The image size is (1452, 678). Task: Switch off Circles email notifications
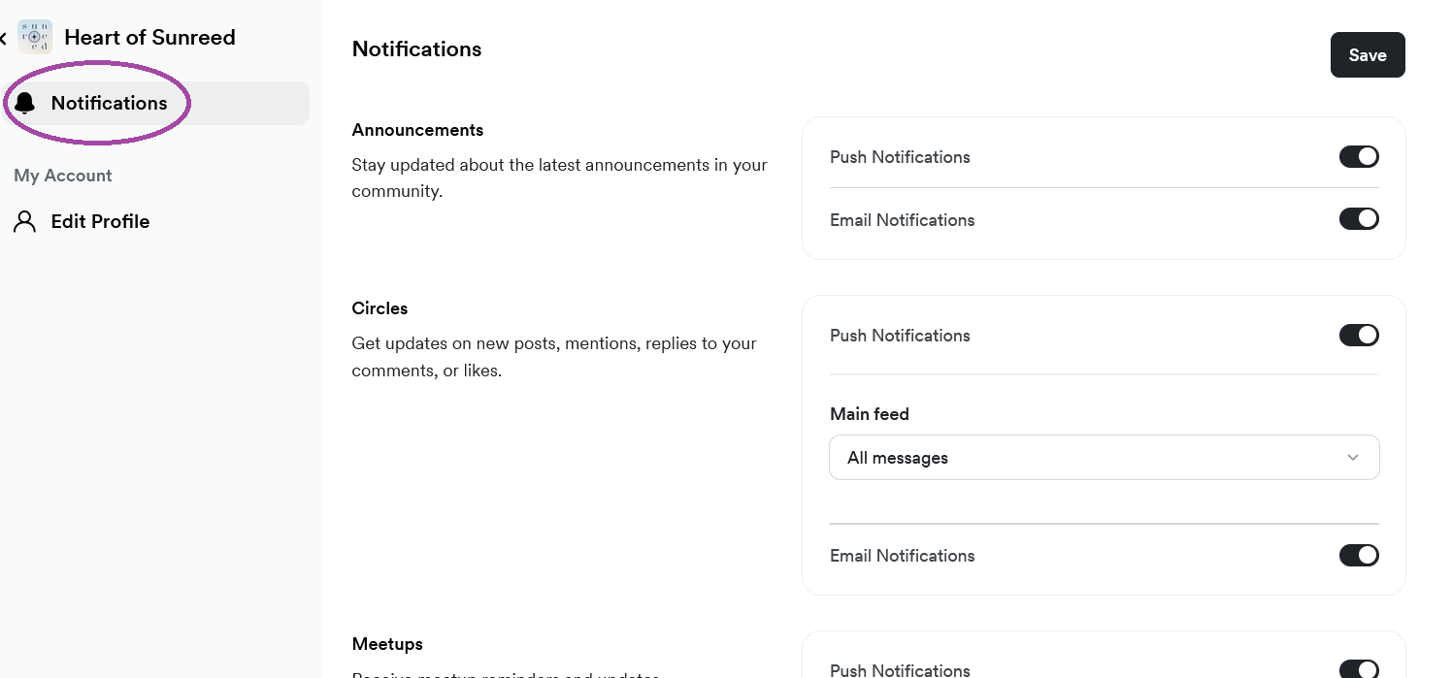[1359, 555]
